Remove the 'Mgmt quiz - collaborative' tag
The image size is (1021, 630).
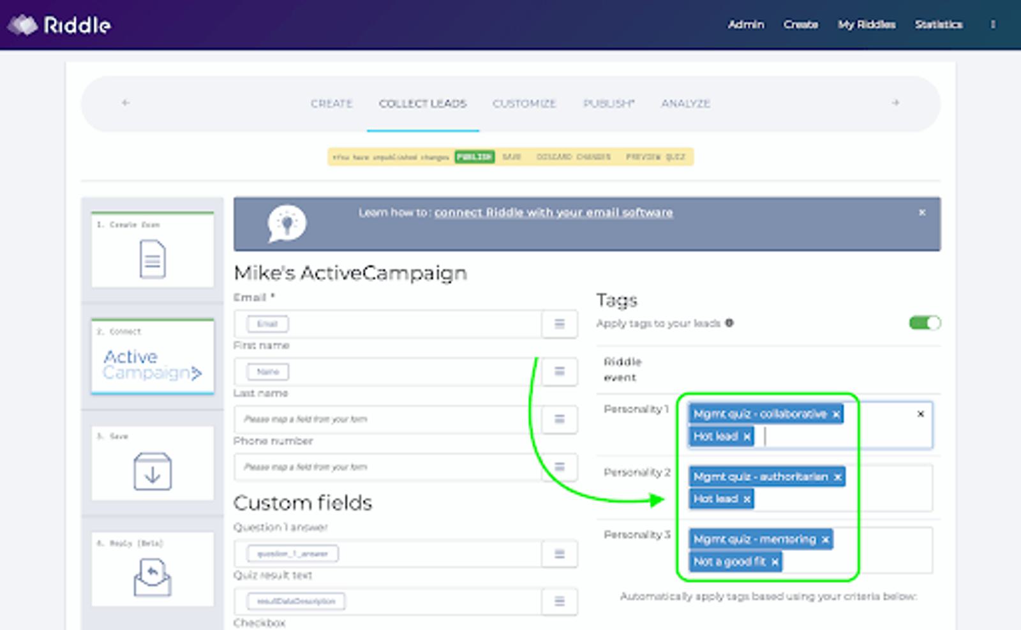[x=836, y=414]
